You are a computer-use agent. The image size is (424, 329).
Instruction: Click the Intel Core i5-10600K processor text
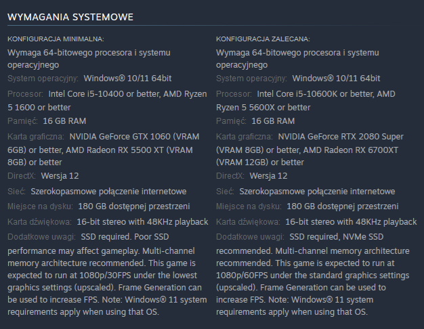(x=298, y=93)
